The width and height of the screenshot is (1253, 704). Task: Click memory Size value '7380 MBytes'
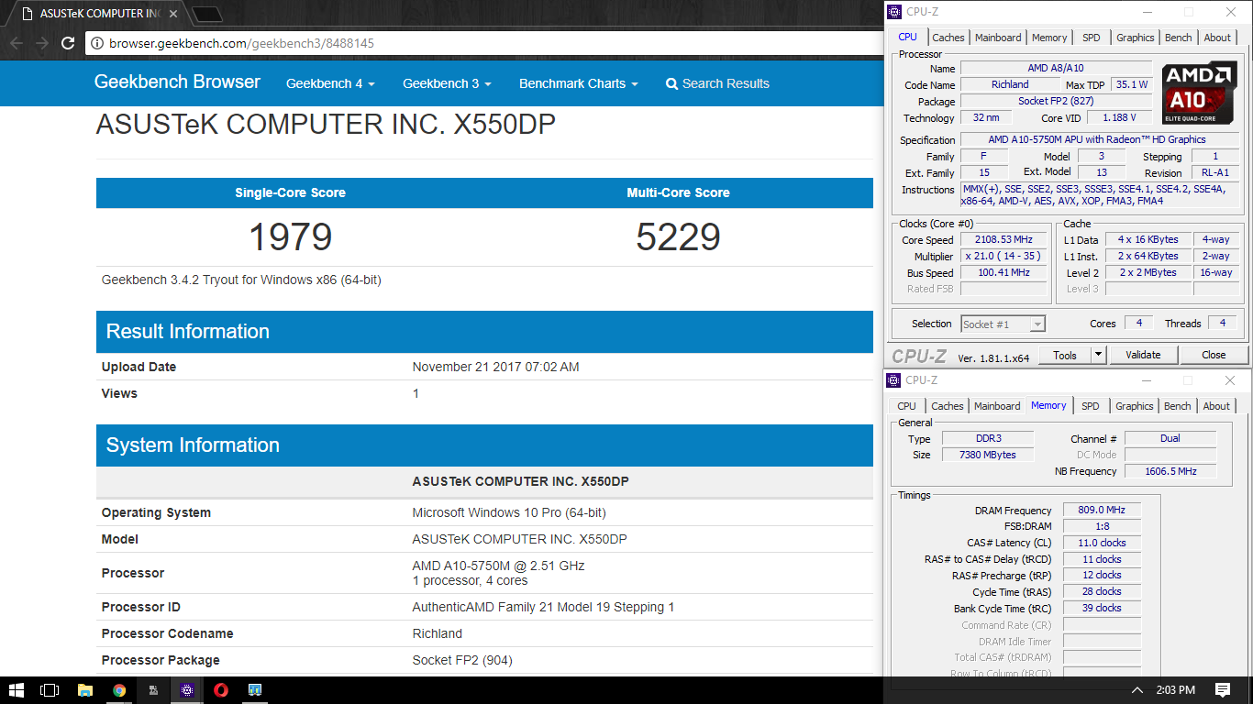(986, 455)
